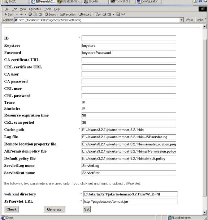Click the CRL scan period field
The width and height of the screenshot is (208, 220).
coord(129,123)
